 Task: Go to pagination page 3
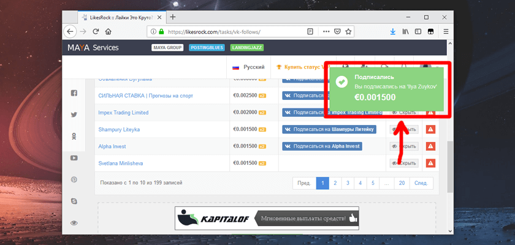click(348, 183)
